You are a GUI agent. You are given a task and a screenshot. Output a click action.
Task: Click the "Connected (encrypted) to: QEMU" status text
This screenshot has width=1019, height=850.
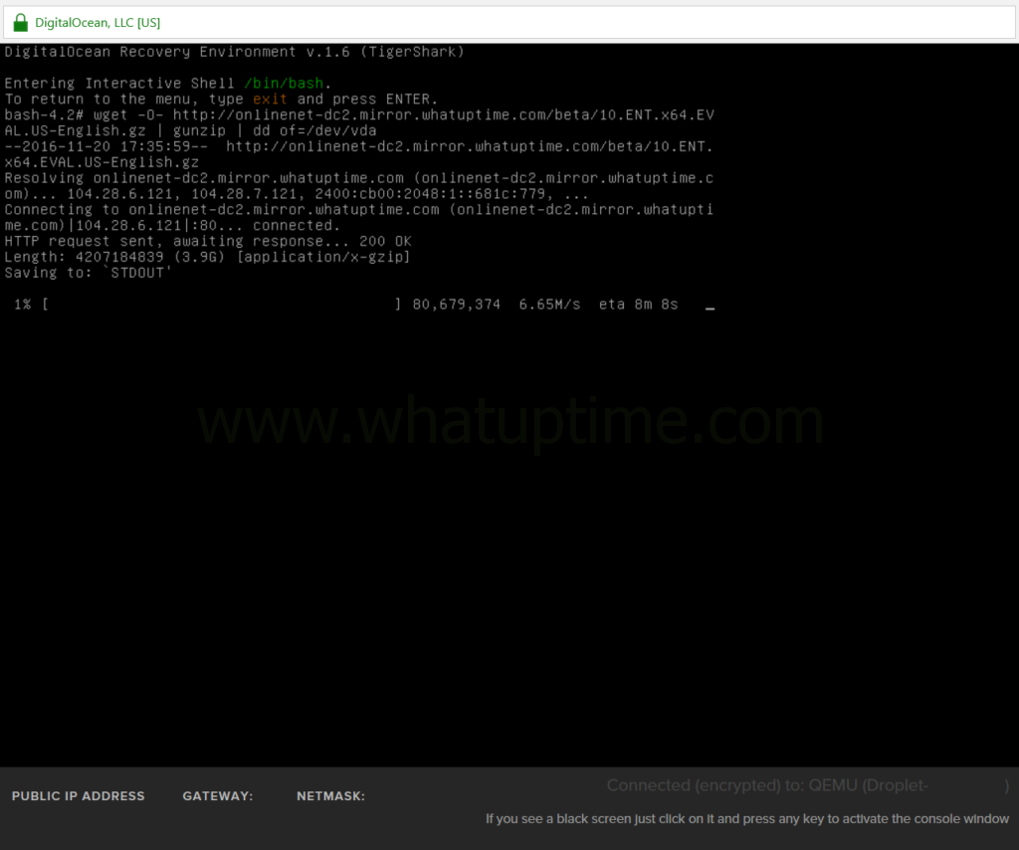click(731, 785)
